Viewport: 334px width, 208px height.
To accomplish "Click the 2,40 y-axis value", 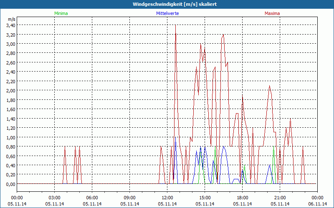I will (11, 72).
